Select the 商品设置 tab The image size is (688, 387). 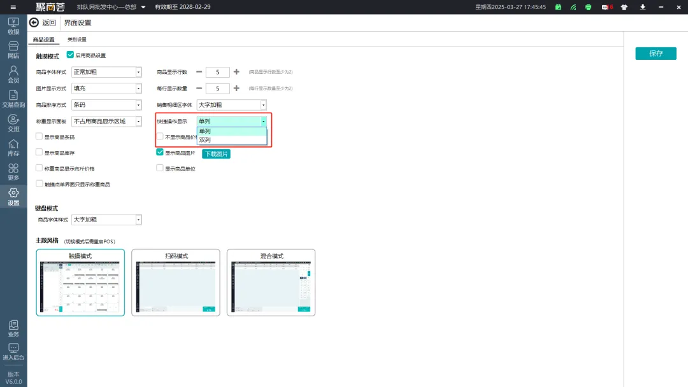pyautogui.click(x=44, y=39)
